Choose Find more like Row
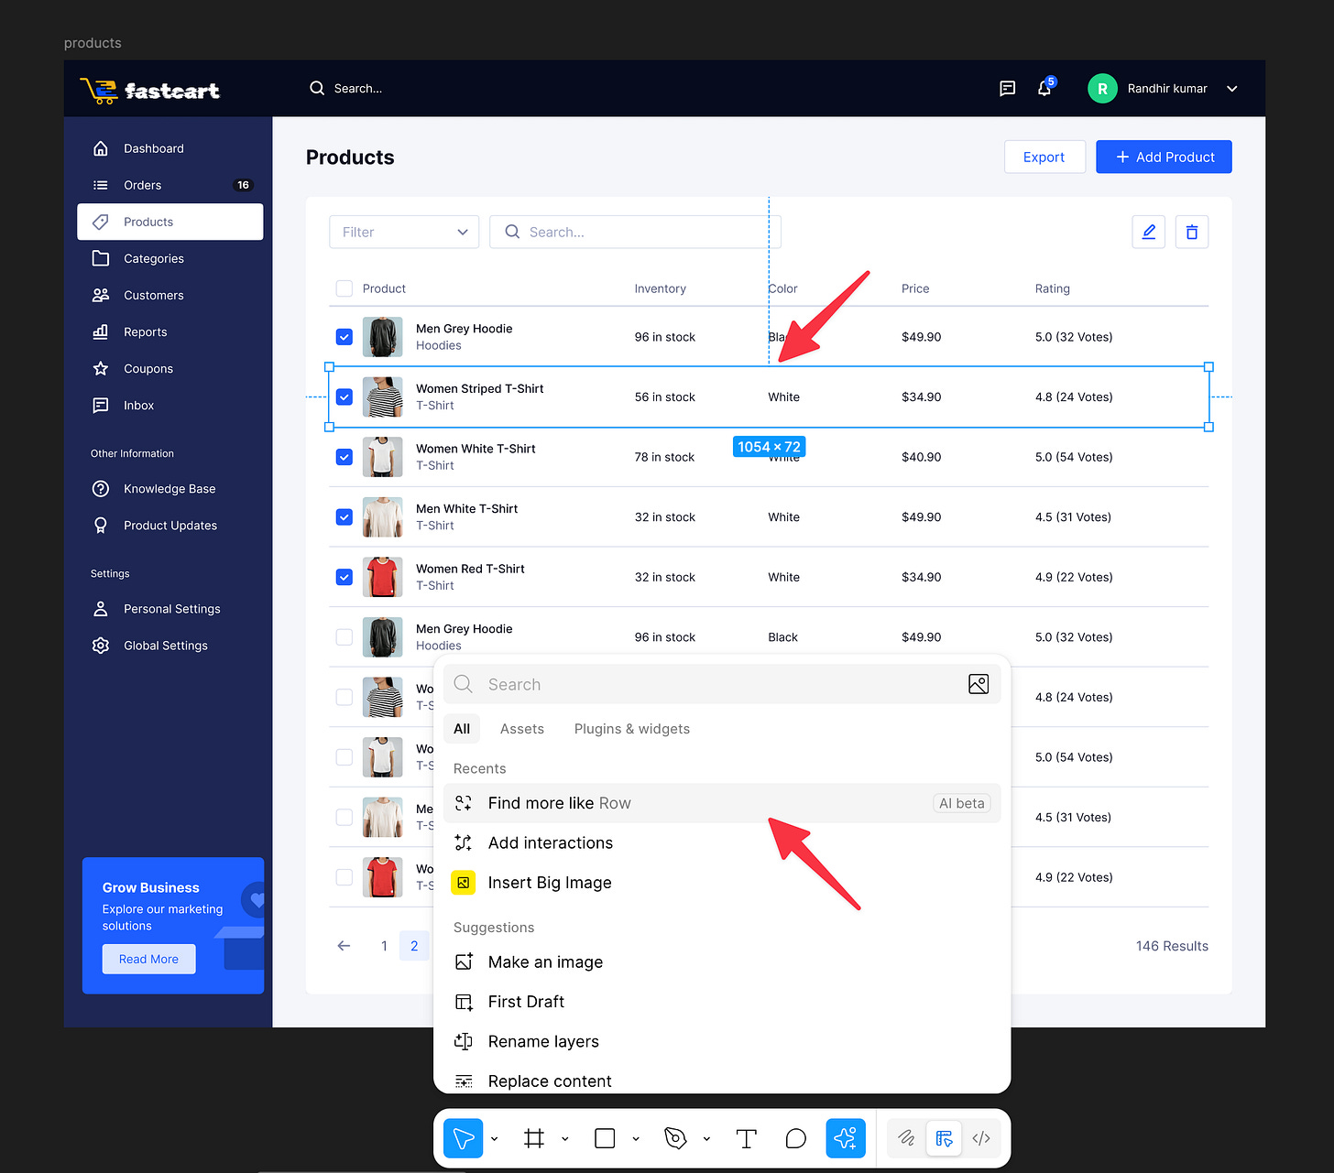The width and height of the screenshot is (1334, 1173). [559, 803]
